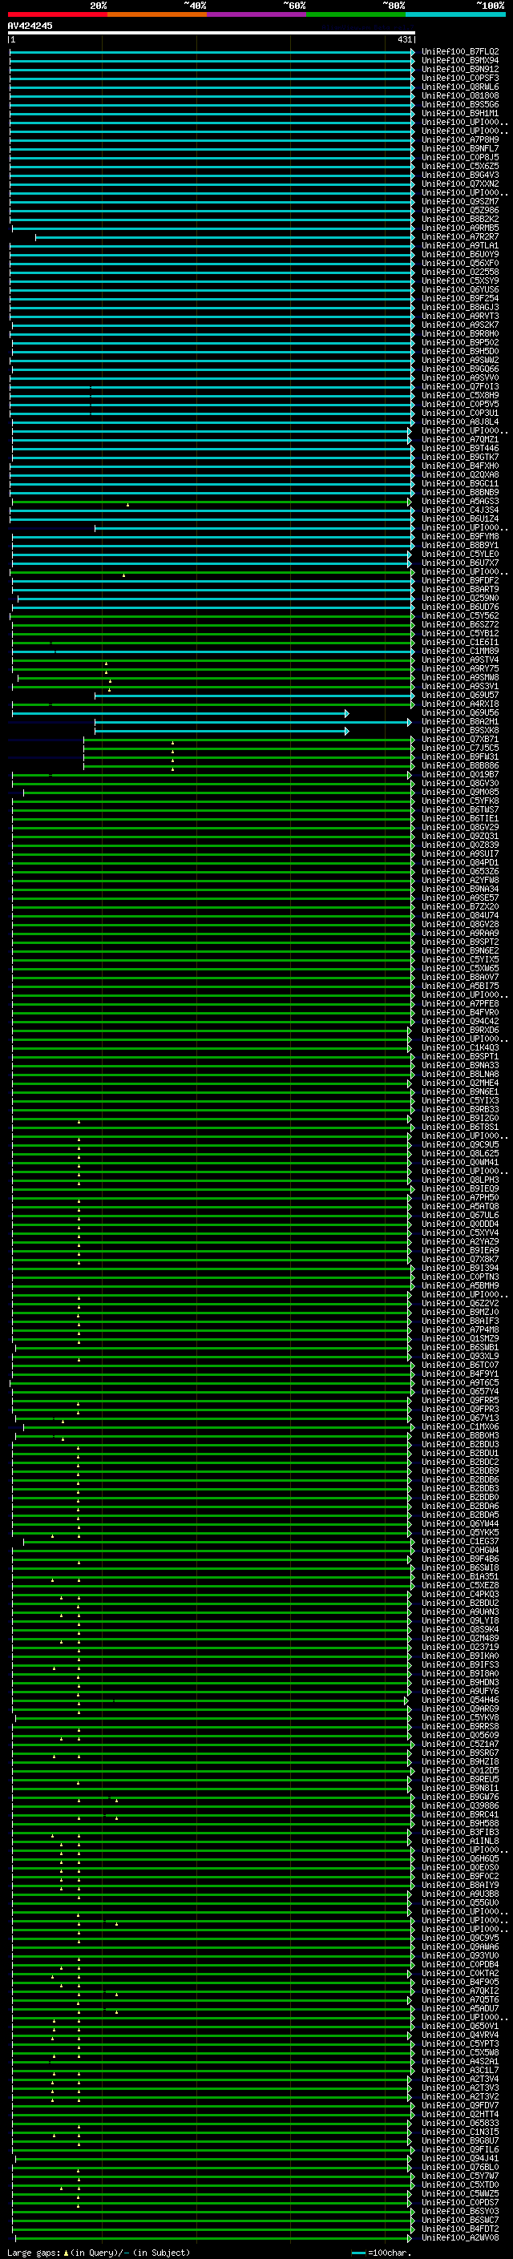Open the UniRef100_B8B2K2 entry
The width and height of the screenshot is (513, 2259).
tap(460, 220)
